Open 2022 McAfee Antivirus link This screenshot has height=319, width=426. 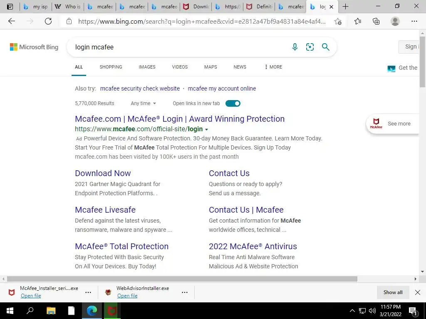pos(253,246)
